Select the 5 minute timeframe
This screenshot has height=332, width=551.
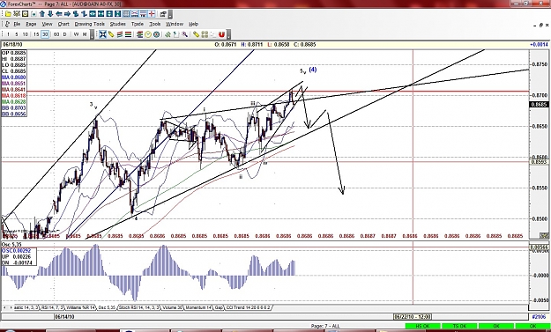tap(17, 34)
